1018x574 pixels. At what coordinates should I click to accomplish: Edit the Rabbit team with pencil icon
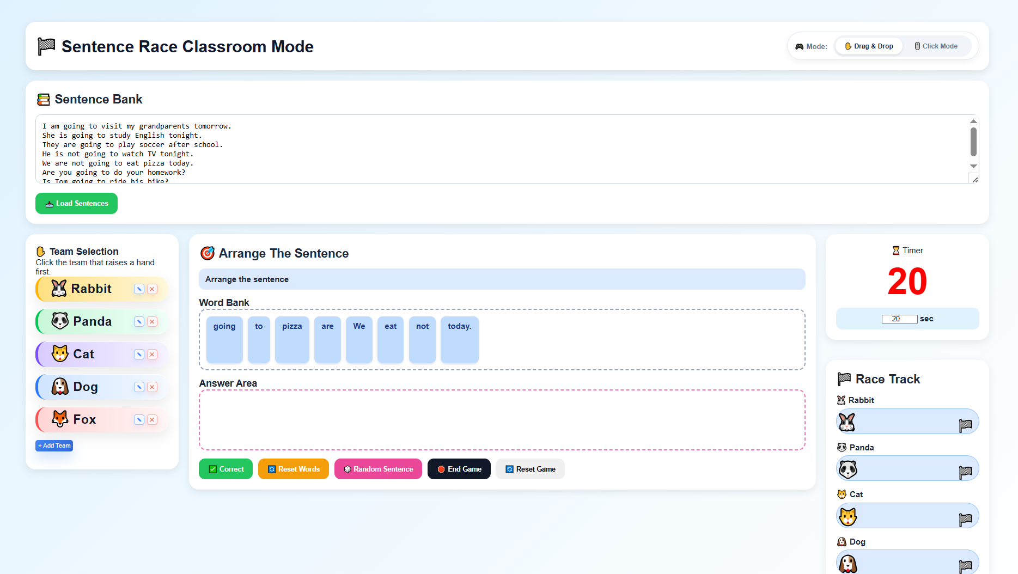pos(139,289)
